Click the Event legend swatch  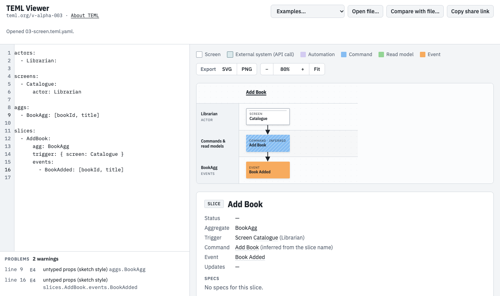point(423,55)
